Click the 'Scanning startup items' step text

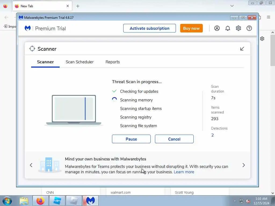pos(141,109)
